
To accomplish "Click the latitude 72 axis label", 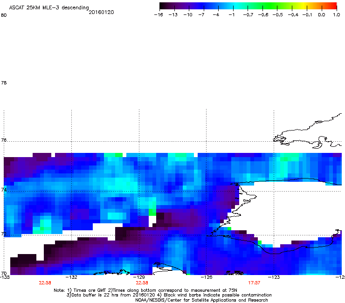I will (4, 234).
